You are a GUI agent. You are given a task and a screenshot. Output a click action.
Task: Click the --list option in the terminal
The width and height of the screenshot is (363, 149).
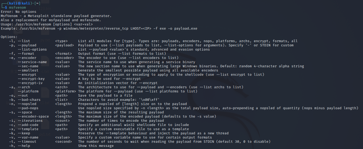(24, 41)
